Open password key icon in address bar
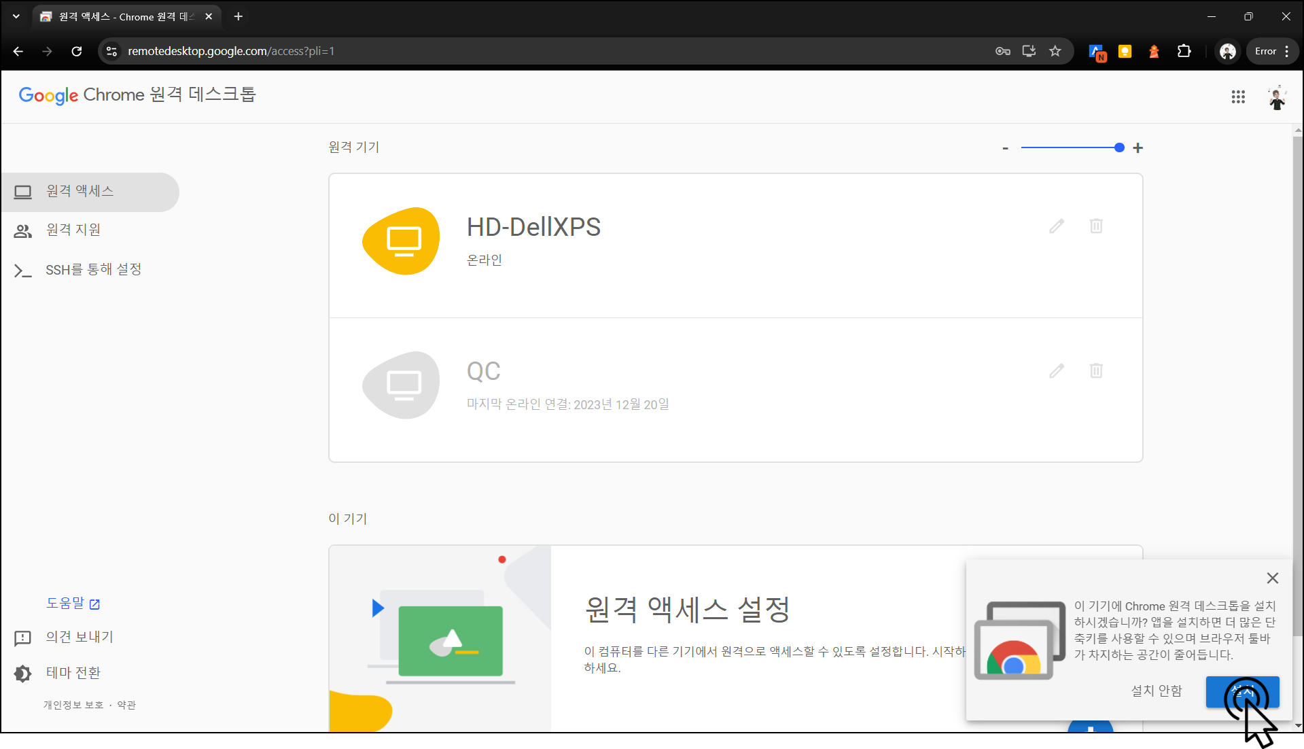The image size is (1304, 749). tap(1003, 51)
